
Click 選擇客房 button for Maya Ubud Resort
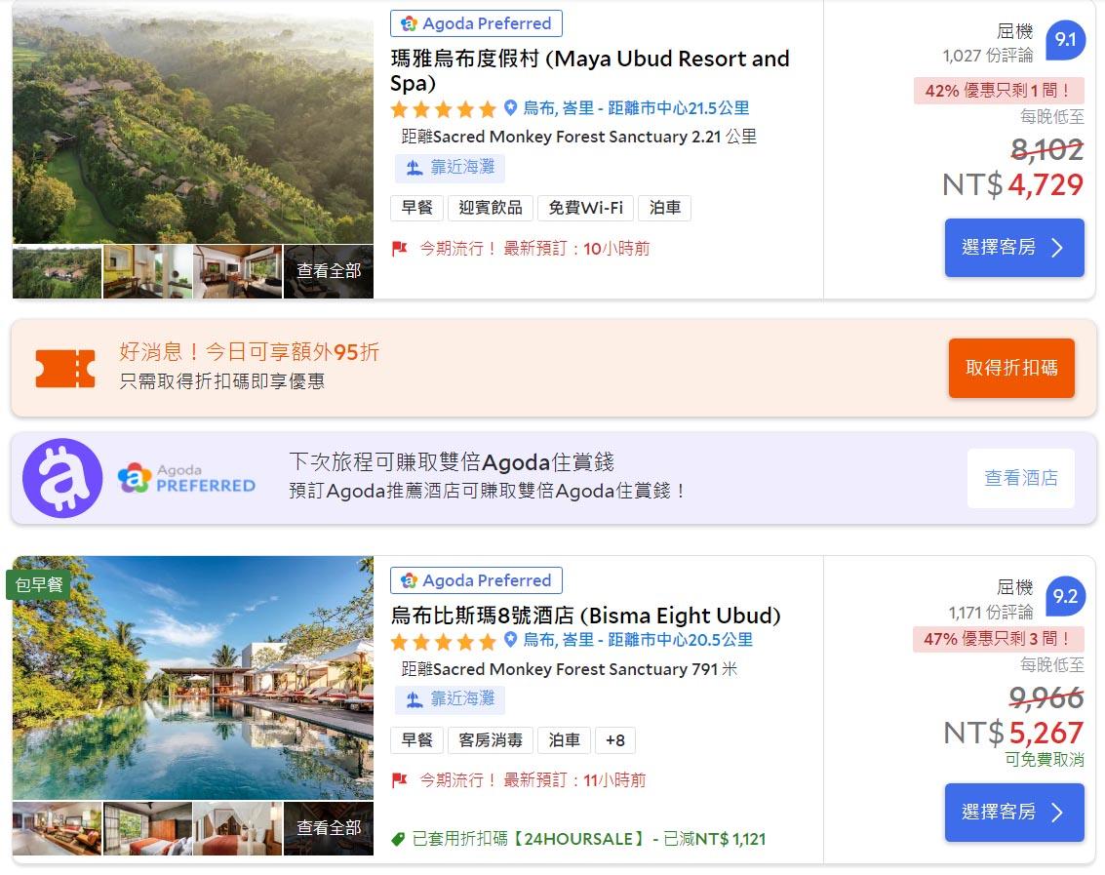click(1014, 248)
